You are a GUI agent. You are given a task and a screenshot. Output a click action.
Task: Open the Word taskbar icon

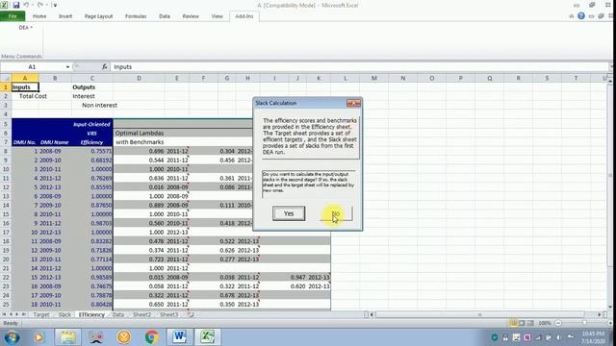tap(179, 337)
